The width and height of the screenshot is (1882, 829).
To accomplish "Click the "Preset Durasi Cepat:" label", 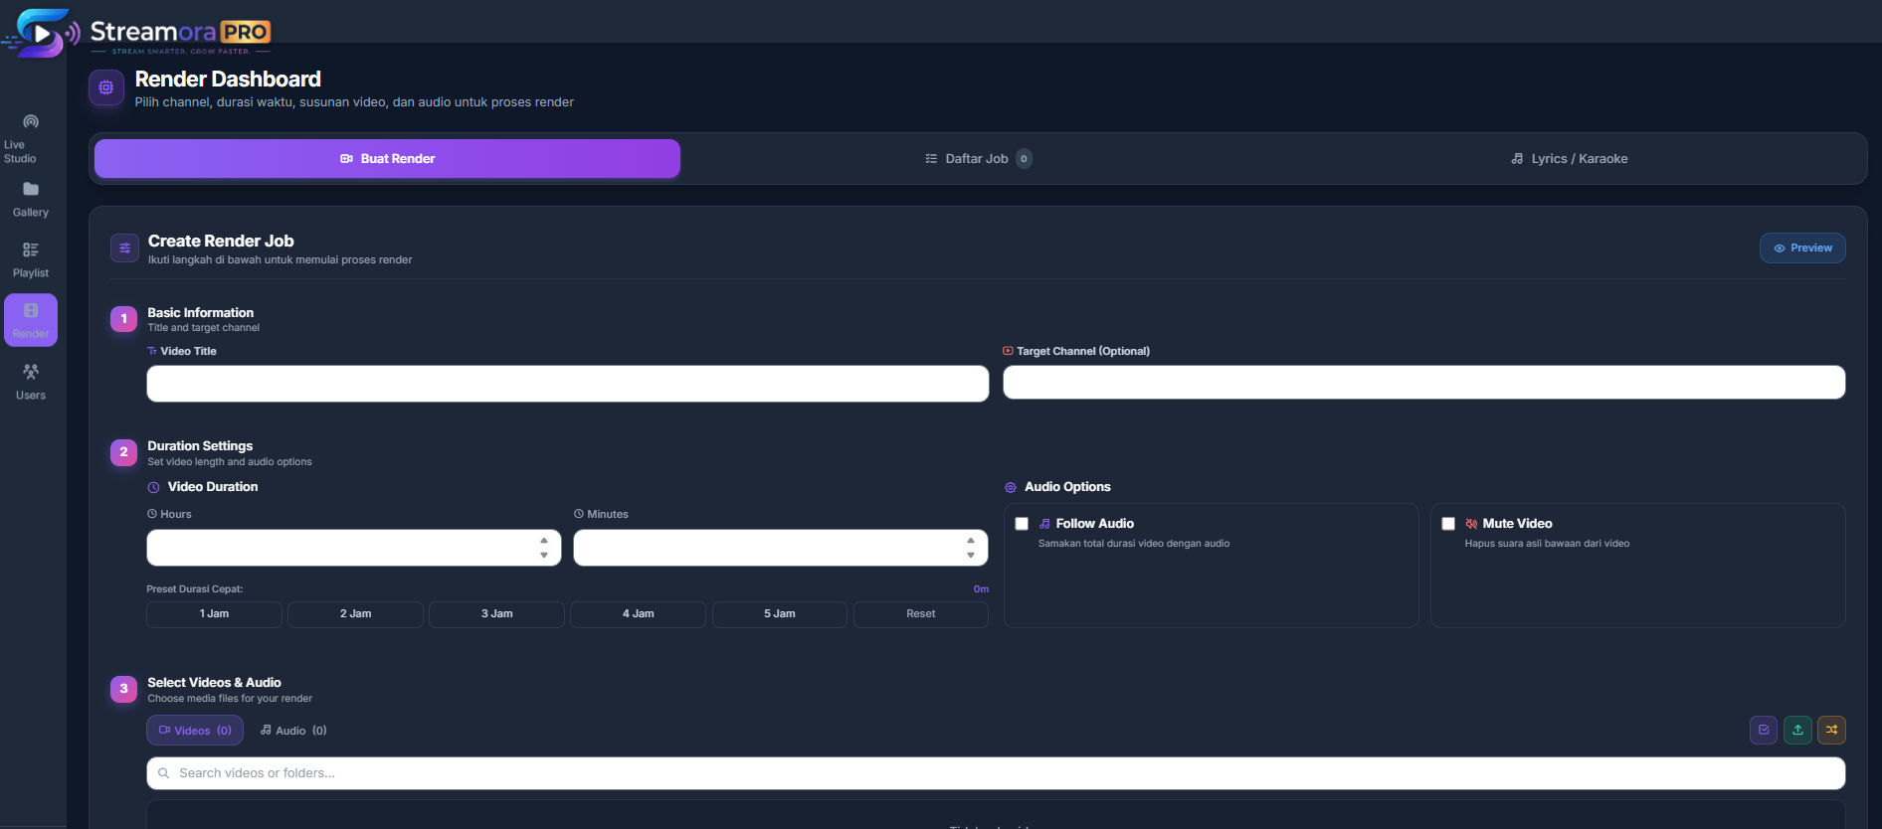I will tap(195, 589).
